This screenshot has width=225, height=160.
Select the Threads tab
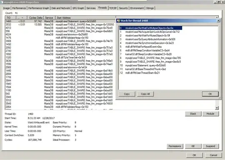[x=102, y=8]
